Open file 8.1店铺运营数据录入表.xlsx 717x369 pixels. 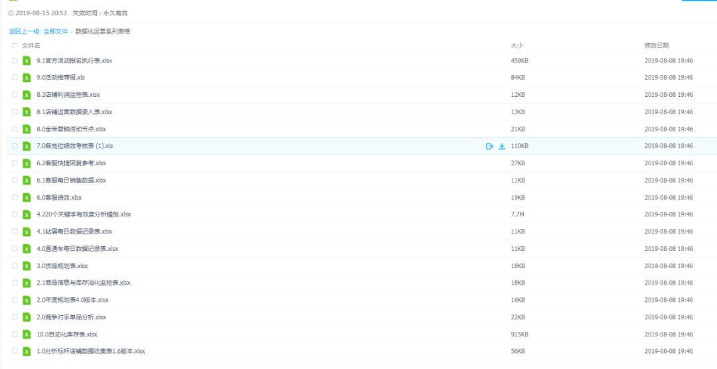click(x=74, y=111)
